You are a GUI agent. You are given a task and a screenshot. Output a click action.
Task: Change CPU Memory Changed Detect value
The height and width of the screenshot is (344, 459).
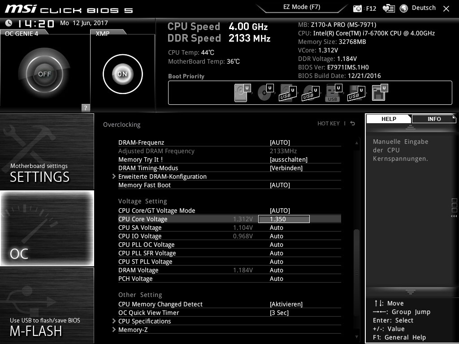point(286,304)
